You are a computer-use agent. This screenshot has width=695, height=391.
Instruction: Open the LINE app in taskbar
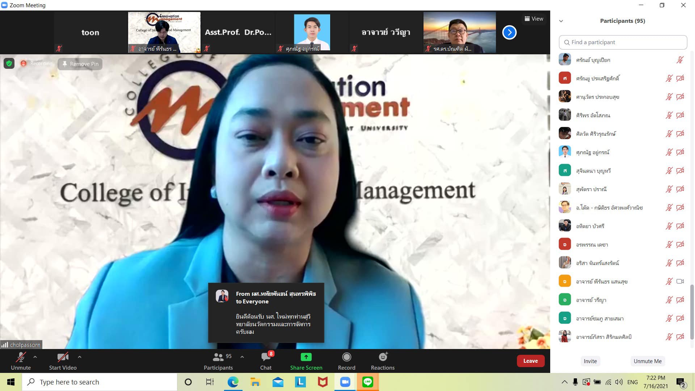pyautogui.click(x=367, y=382)
